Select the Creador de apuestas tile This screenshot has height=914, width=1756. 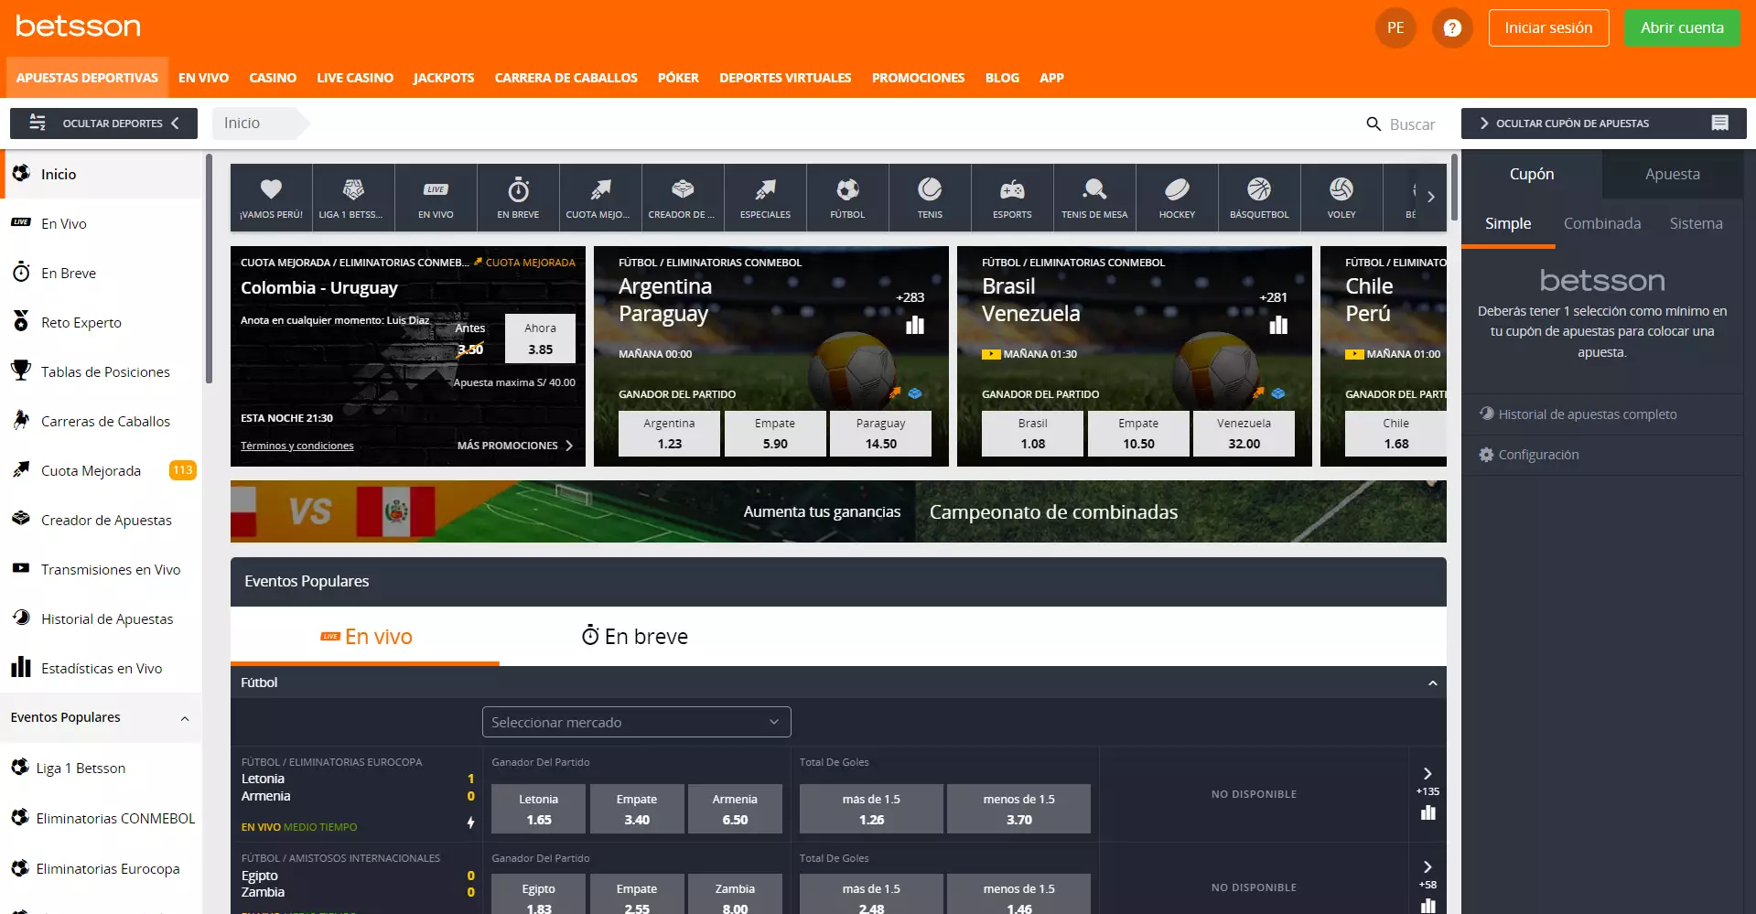[x=683, y=197]
